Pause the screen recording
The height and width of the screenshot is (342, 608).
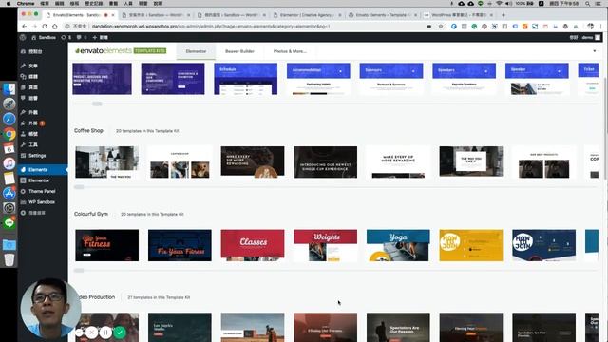105,332
